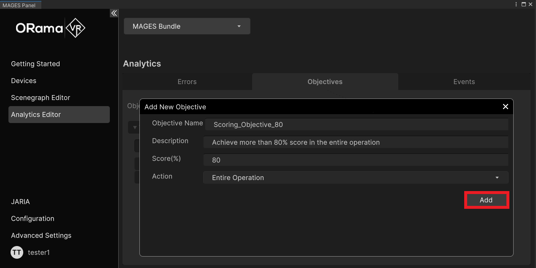Collapse the sidebar with the double-chevron icon
The height and width of the screenshot is (268, 536).
pos(114,14)
